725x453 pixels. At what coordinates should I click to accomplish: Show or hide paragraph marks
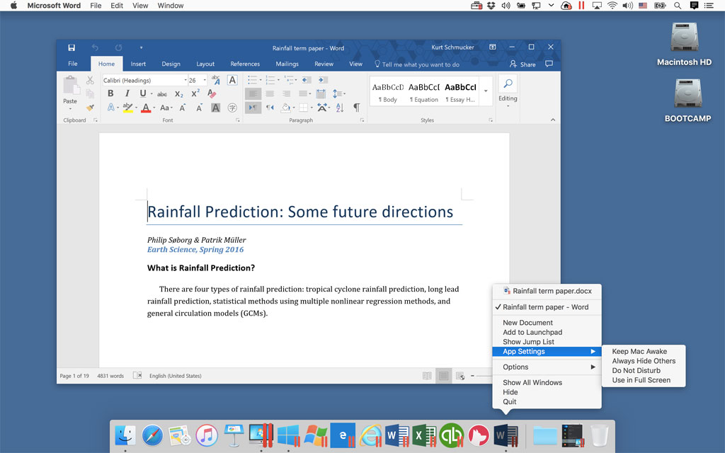tap(357, 108)
